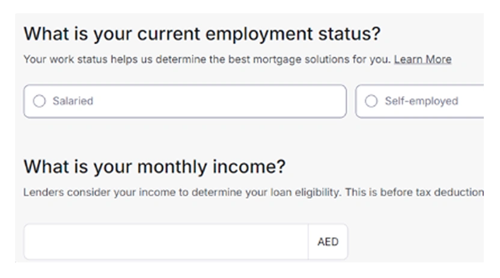Viewport: 500px width, 278px height.
Task: Click the "Self-employed" option label text
Action: tap(421, 101)
